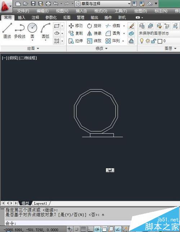
Task: Click the Redo arrow icon
Action: (67, 4)
